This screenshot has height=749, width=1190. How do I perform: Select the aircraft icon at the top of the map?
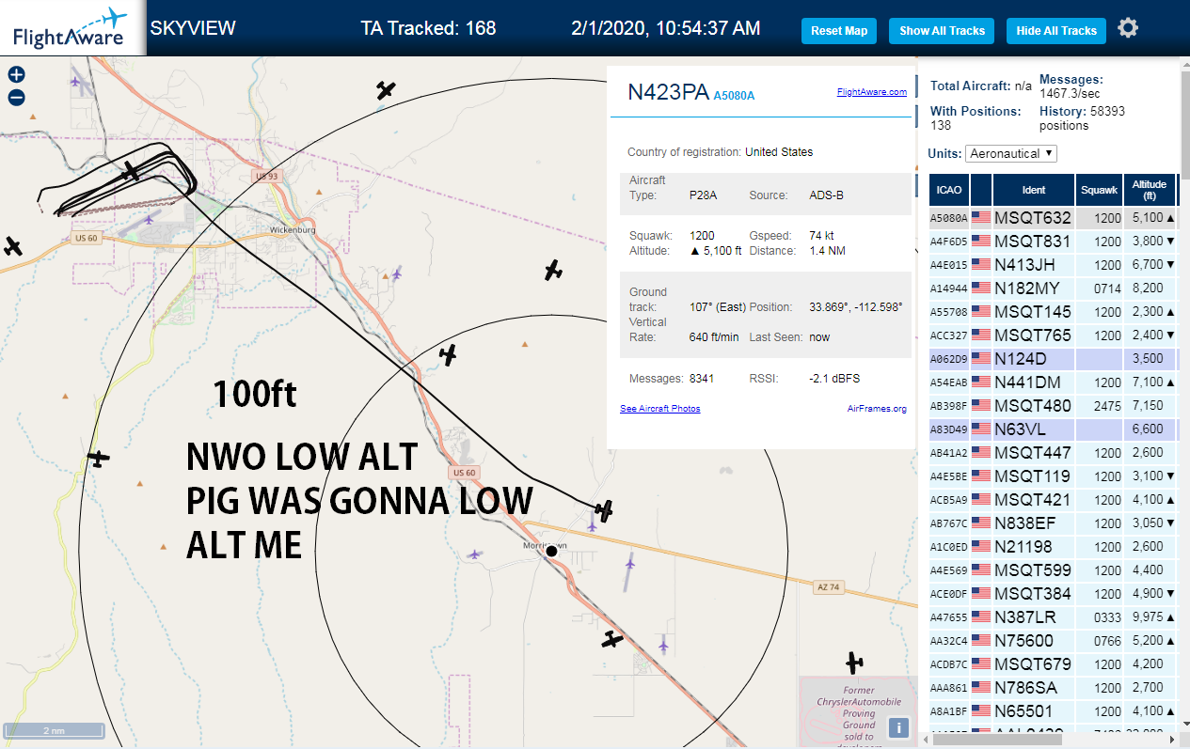point(387,90)
